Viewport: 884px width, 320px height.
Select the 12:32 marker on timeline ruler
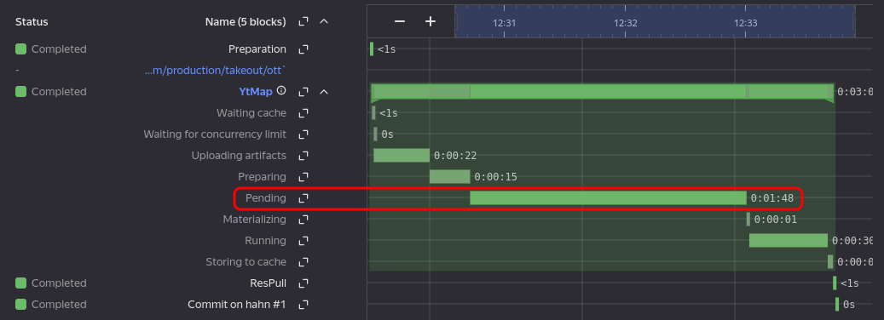tap(625, 24)
